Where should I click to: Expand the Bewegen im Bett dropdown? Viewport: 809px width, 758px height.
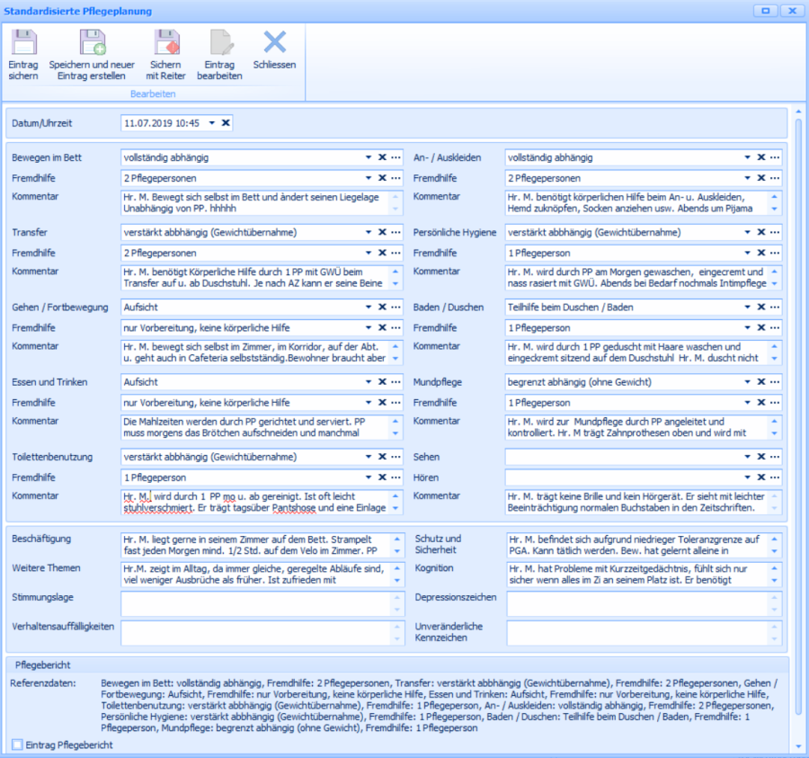click(368, 157)
